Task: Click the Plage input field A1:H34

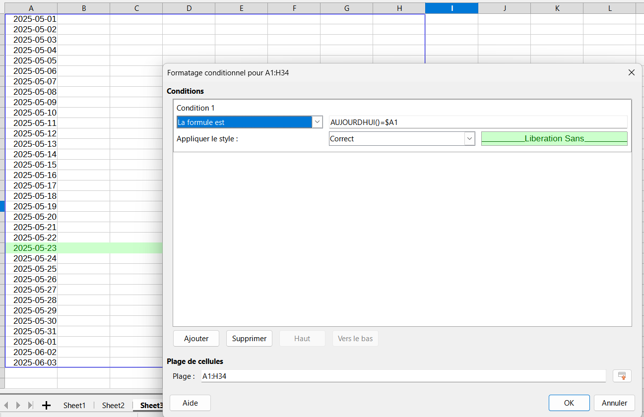Action: point(403,376)
